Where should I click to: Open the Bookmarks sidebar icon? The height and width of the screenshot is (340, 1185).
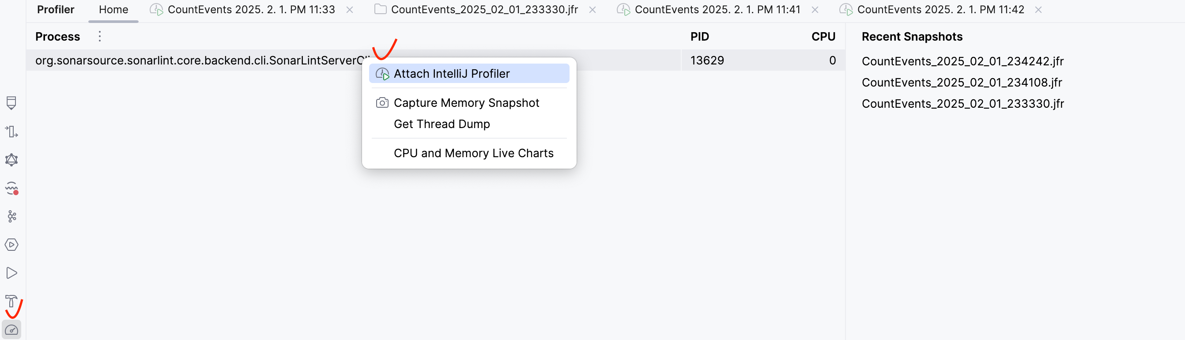[x=11, y=103]
